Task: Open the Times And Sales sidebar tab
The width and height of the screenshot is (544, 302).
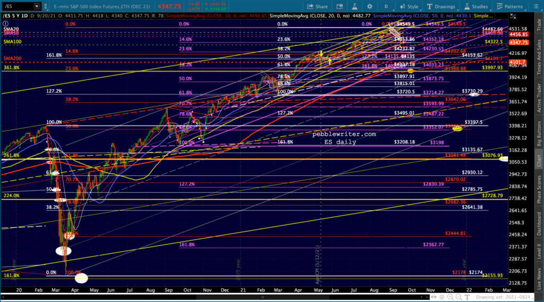Action: [539, 57]
